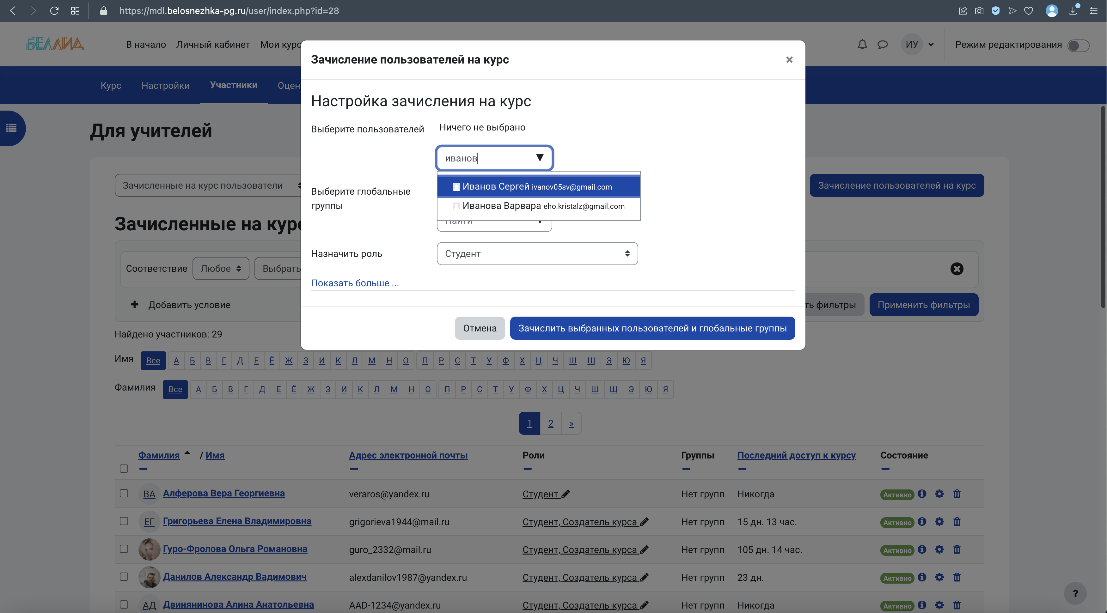Click the ивaнов user search field
The height and width of the screenshot is (613, 1107).
pos(486,158)
